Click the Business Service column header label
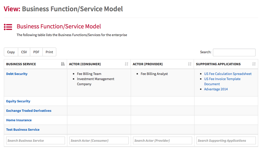Viewport: 262px width, 164px height. pos(21,64)
